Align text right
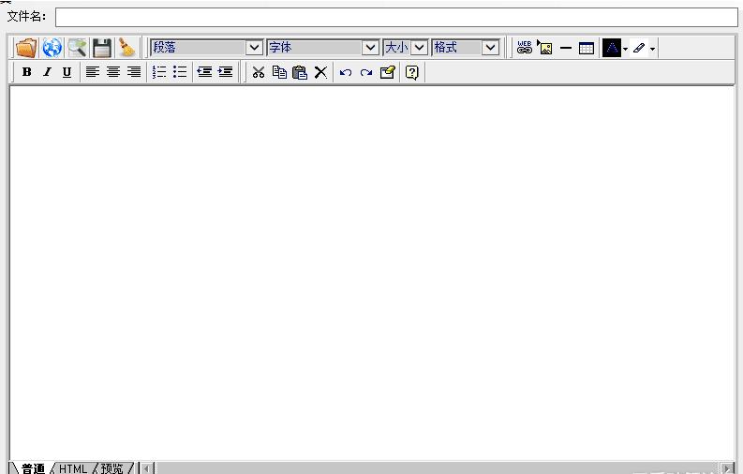743x474 pixels. 134,72
